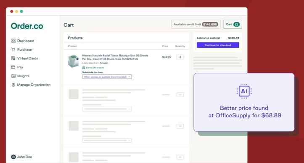Click the green window maximize dot

click(21, 11)
